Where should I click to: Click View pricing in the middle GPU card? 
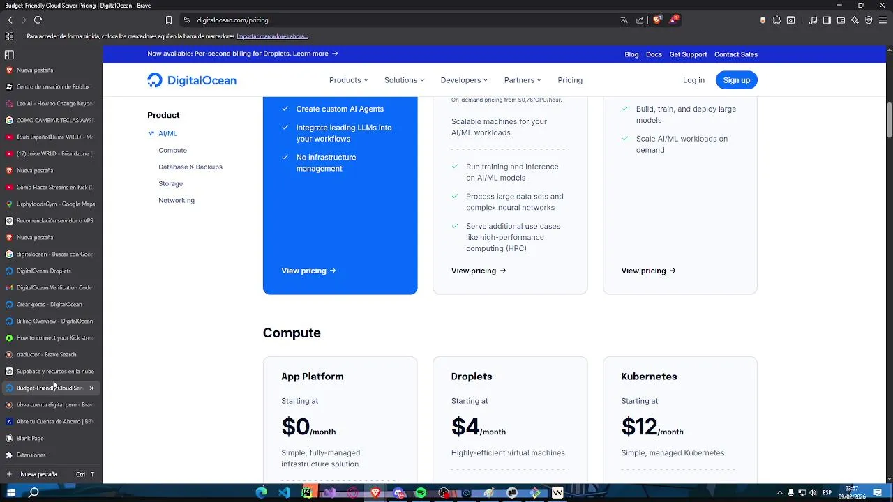(479, 271)
